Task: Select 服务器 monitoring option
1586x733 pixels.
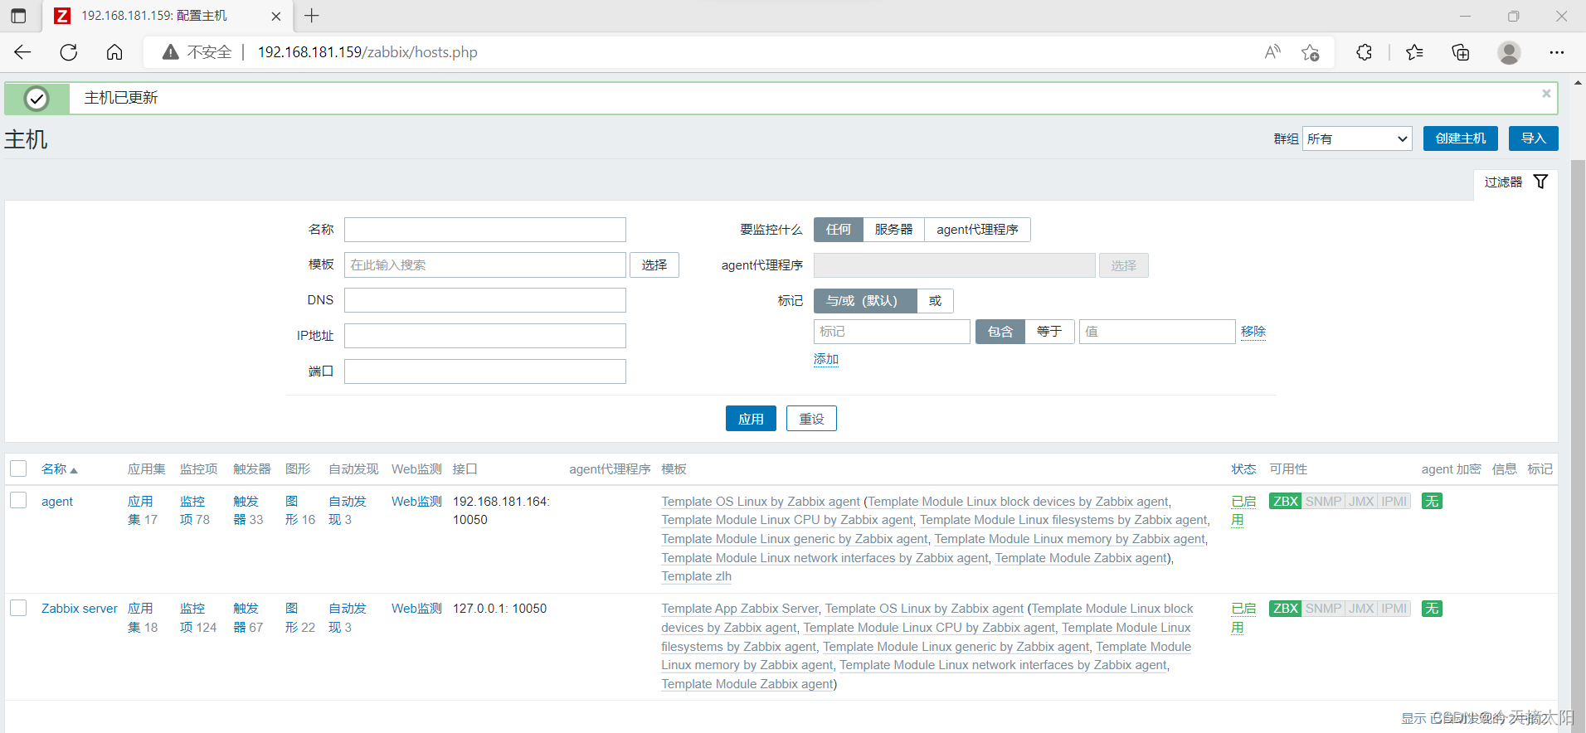Action: [894, 230]
